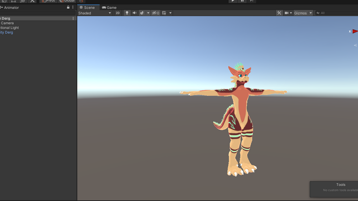Viewport: 358px width, 201px height.
Task: Open the Gizmos dropdown arrow
Action: pyautogui.click(x=311, y=13)
